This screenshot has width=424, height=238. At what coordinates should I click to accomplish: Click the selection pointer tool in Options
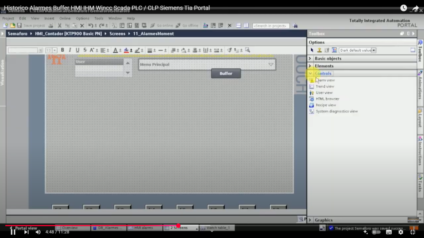(312, 50)
